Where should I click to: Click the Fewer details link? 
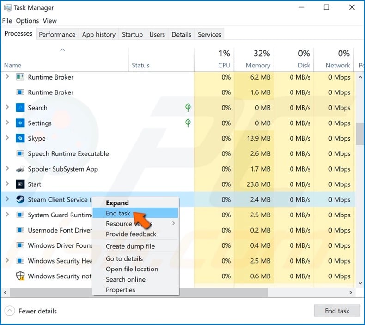[x=37, y=311]
